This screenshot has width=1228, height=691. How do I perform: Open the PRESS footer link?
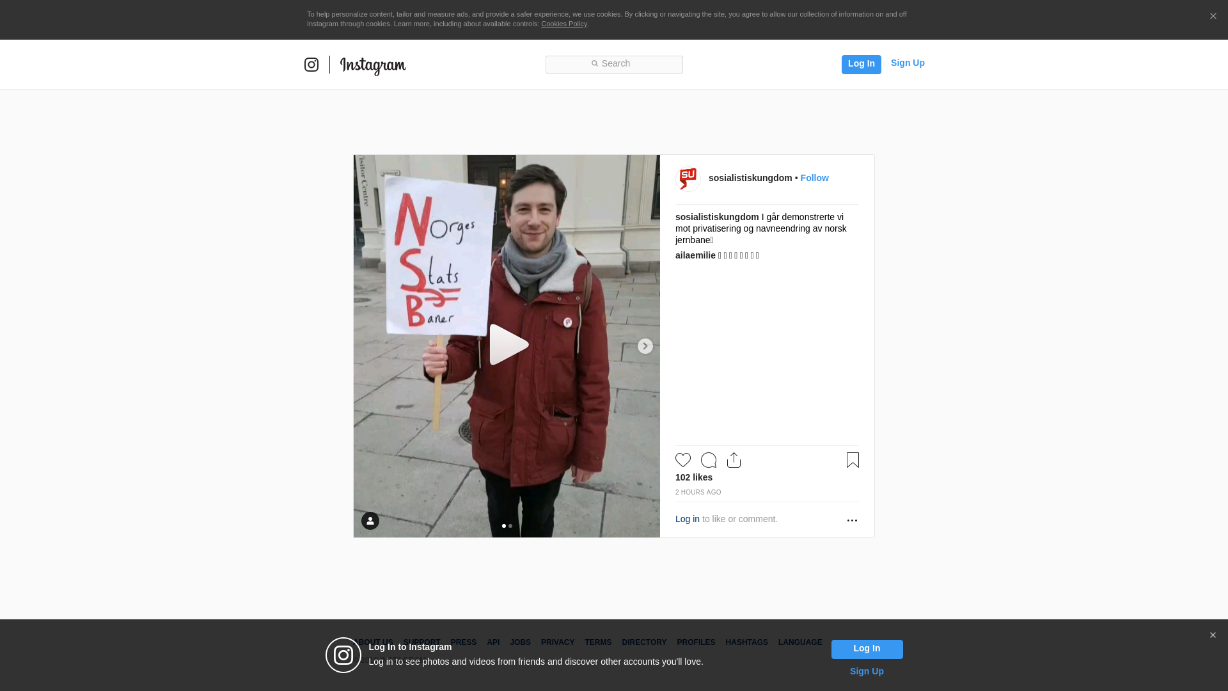464,642
